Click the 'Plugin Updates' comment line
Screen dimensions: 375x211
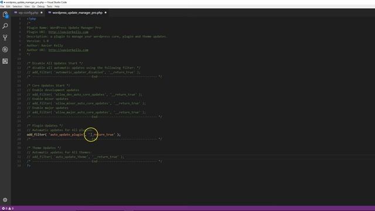coord(45,125)
